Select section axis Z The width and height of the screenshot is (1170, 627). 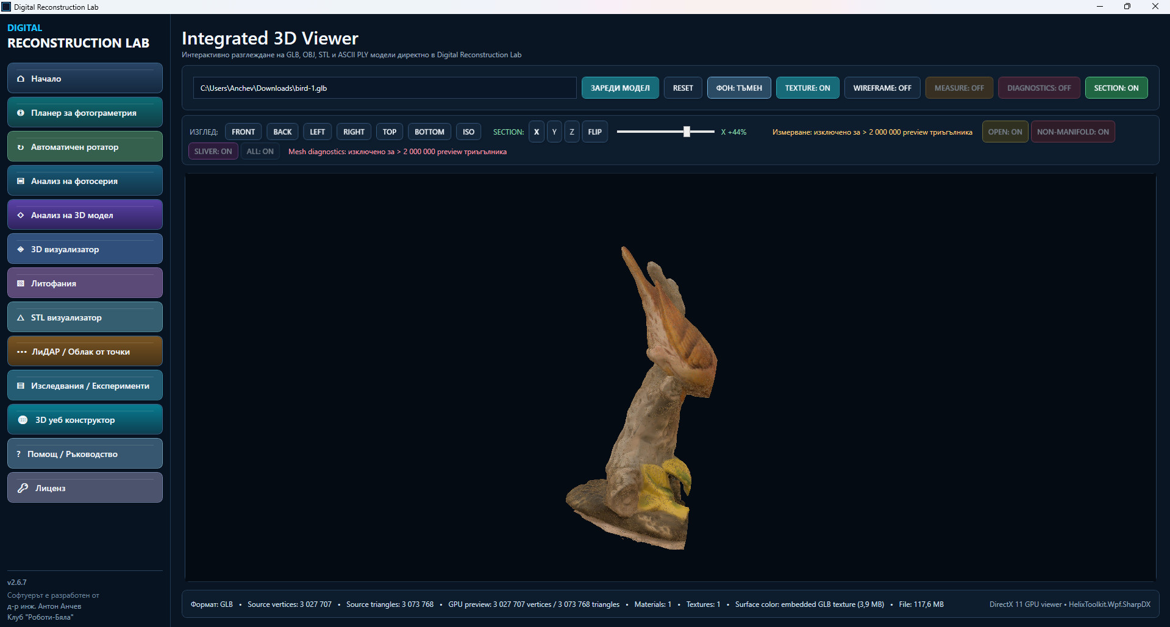point(572,132)
